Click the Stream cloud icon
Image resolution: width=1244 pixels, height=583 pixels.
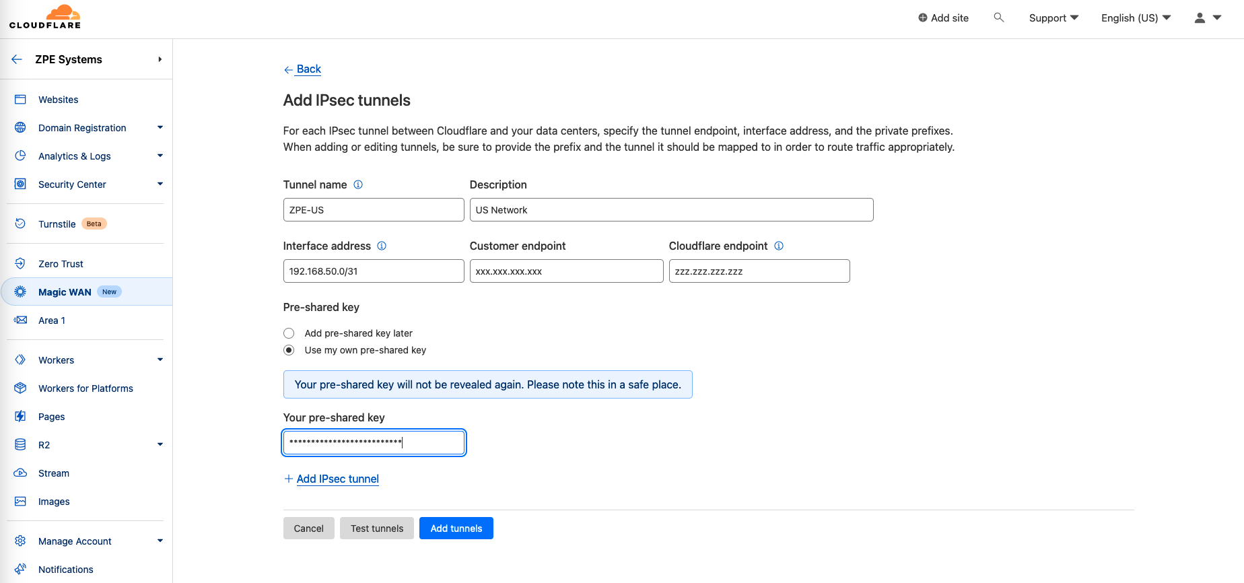20,473
